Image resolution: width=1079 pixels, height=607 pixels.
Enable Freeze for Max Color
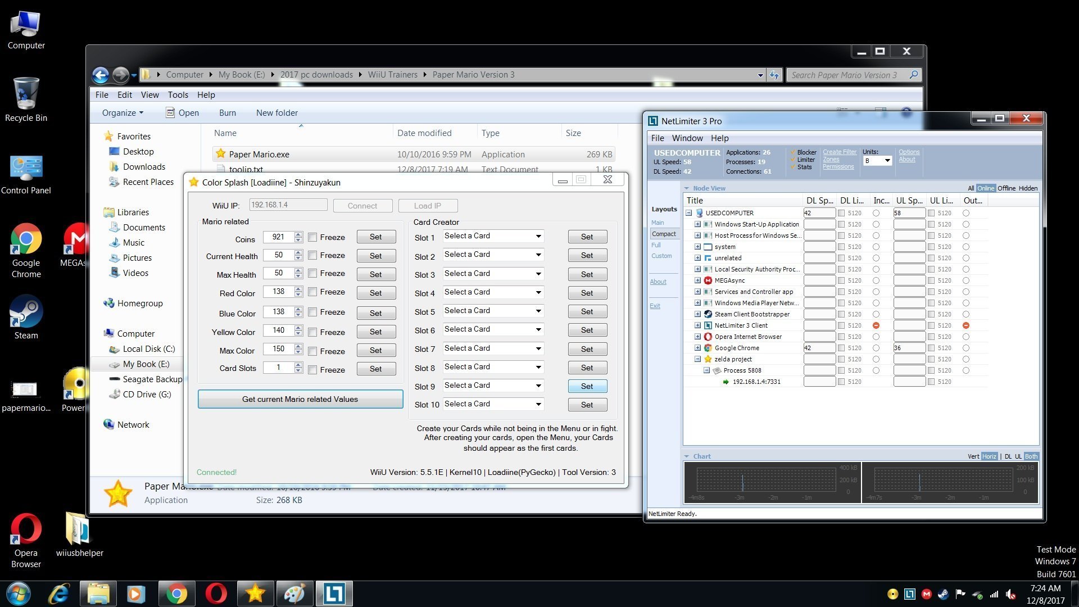click(x=312, y=351)
